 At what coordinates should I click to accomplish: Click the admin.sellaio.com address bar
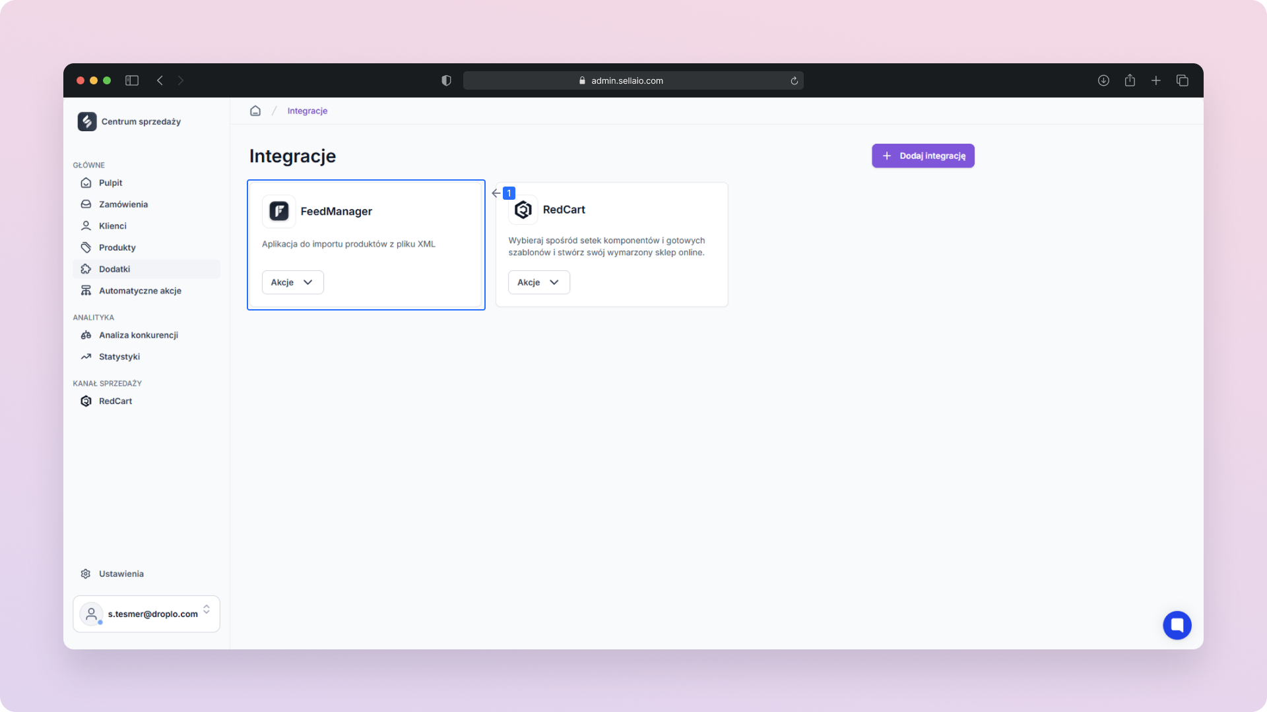(x=633, y=80)
